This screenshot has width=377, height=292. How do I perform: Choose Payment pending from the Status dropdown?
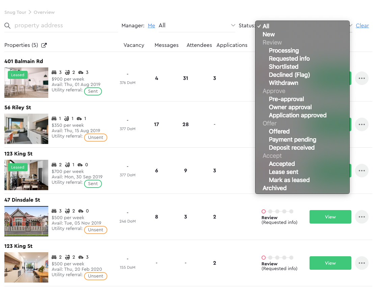[292, 139]
